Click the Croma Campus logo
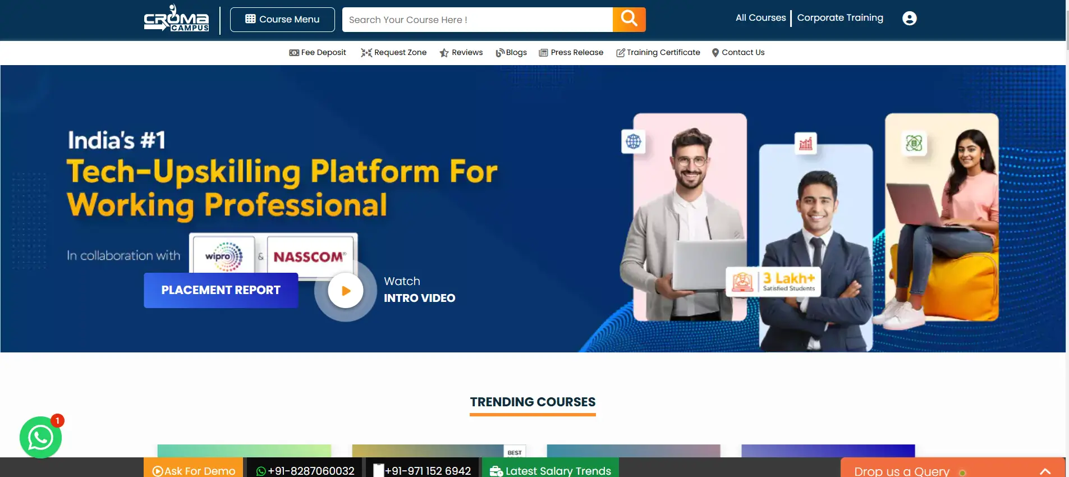Viewport: 1069px width, 477px height. pos(176,19)
